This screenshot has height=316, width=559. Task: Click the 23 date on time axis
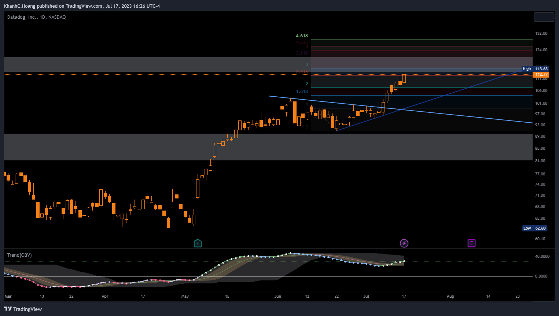(518, 296)
